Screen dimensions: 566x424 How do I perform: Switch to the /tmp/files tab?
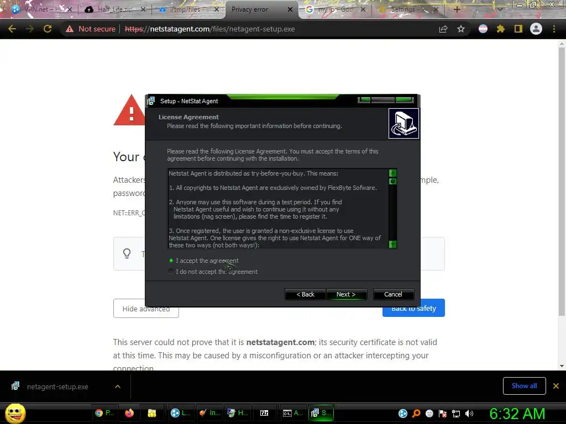click(x=188, y=9)
